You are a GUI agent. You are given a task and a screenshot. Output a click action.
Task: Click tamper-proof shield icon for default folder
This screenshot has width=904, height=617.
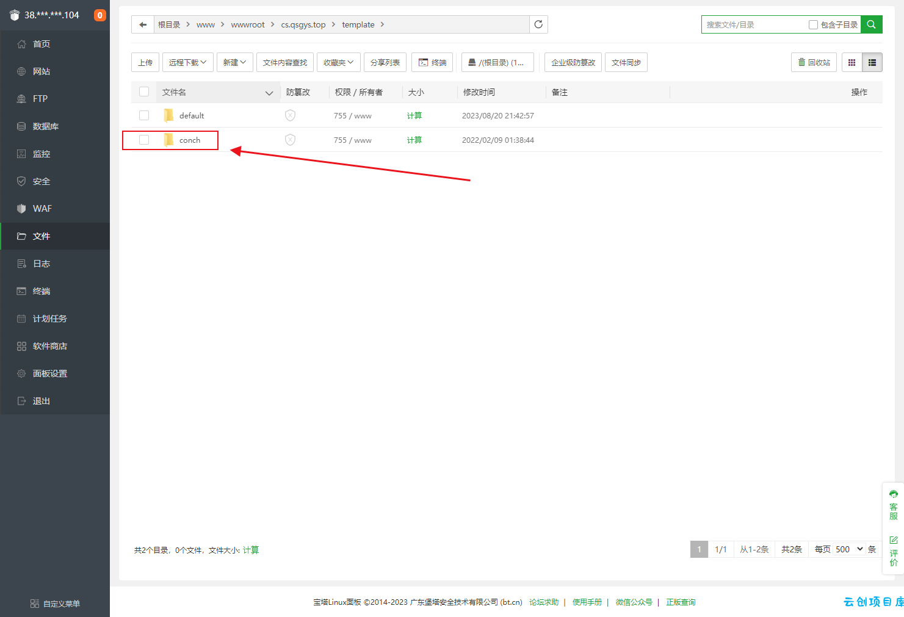coord(291,115)
